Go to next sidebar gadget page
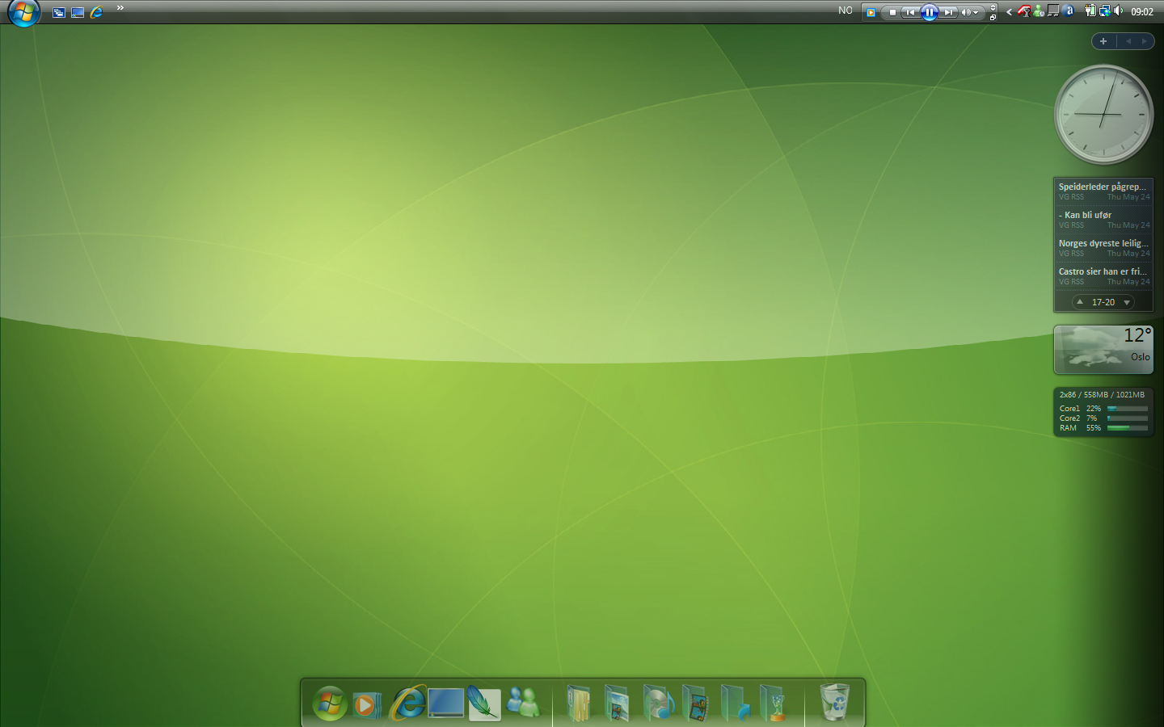Image resolution: width=1164 pixels, height=727 pixels. point(1144,41)
